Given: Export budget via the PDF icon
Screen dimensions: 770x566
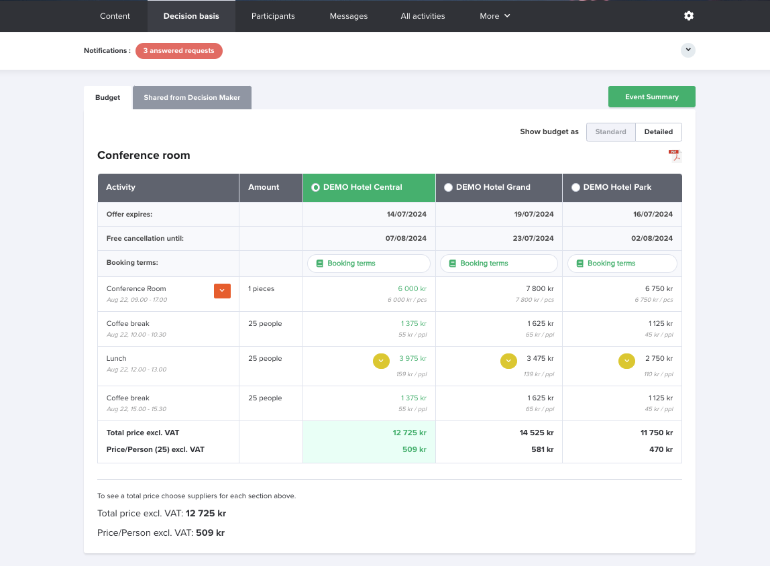Looking at the screenshot, I should coord(675,156).
